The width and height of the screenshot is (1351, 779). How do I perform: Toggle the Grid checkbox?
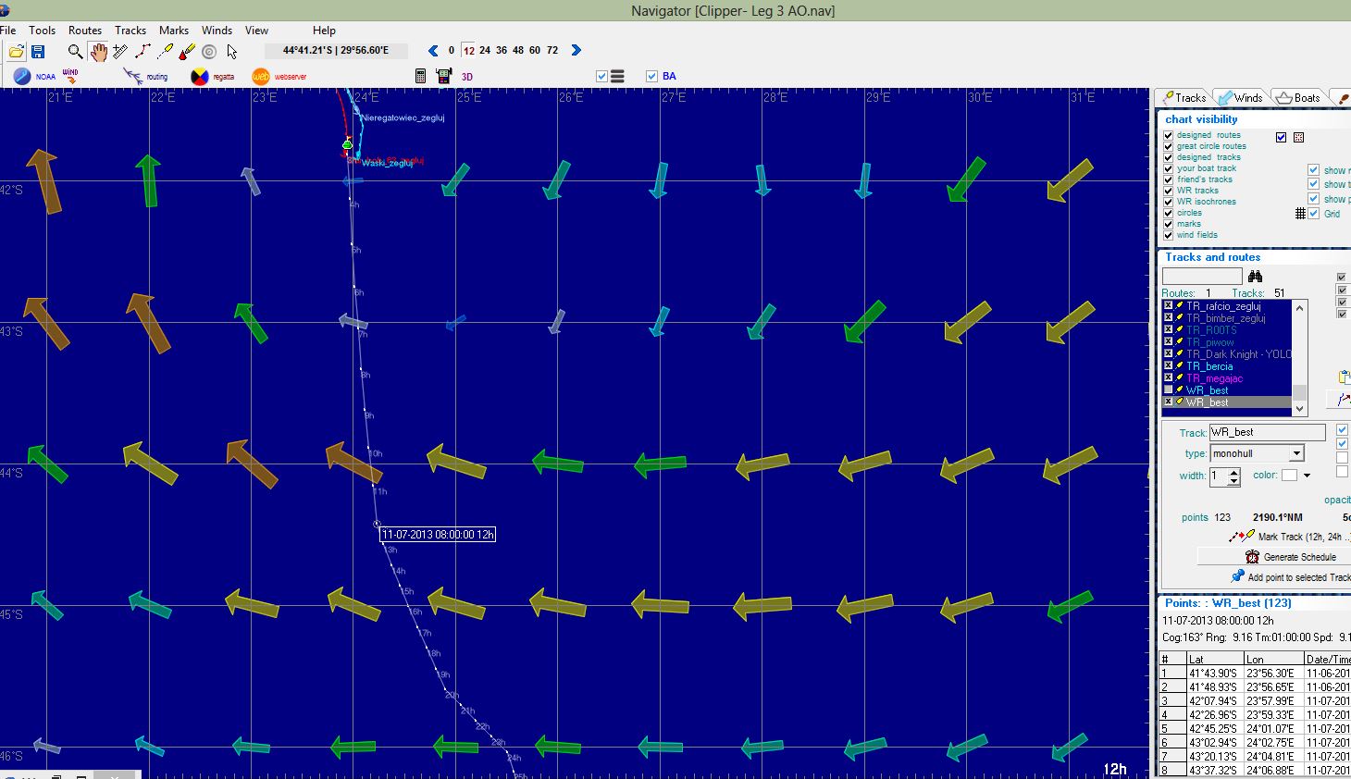point(1314,214)
